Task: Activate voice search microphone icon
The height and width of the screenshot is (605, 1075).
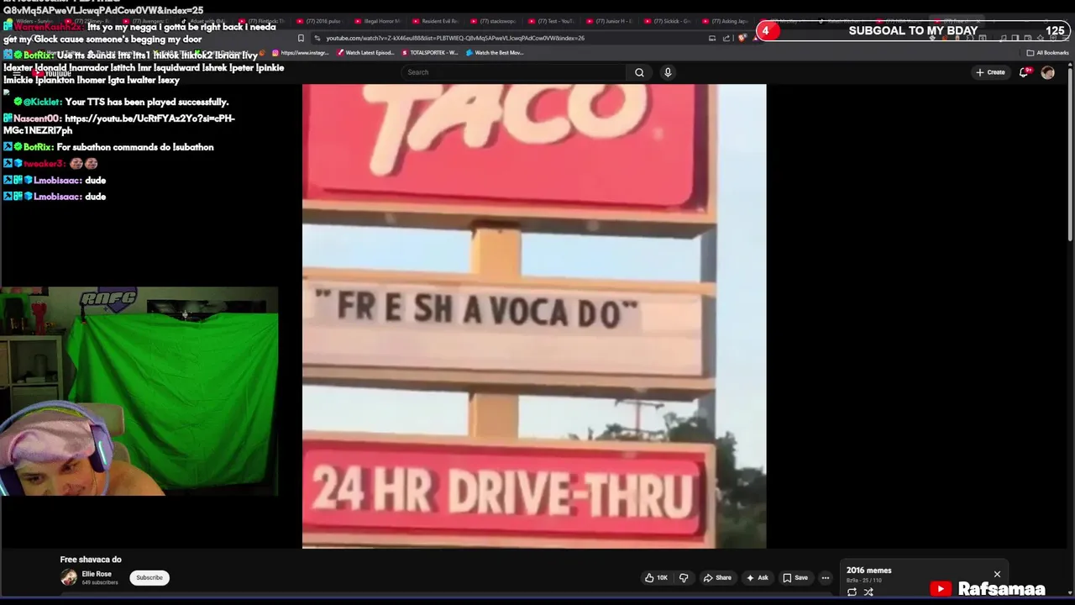Action: pyautogui.click(x=668, y=72)
